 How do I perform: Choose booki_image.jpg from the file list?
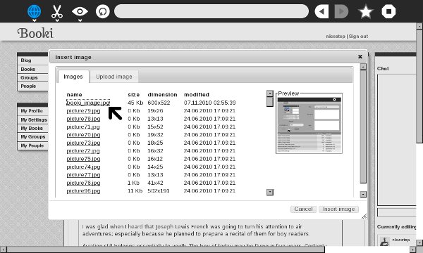click(88, 103)
